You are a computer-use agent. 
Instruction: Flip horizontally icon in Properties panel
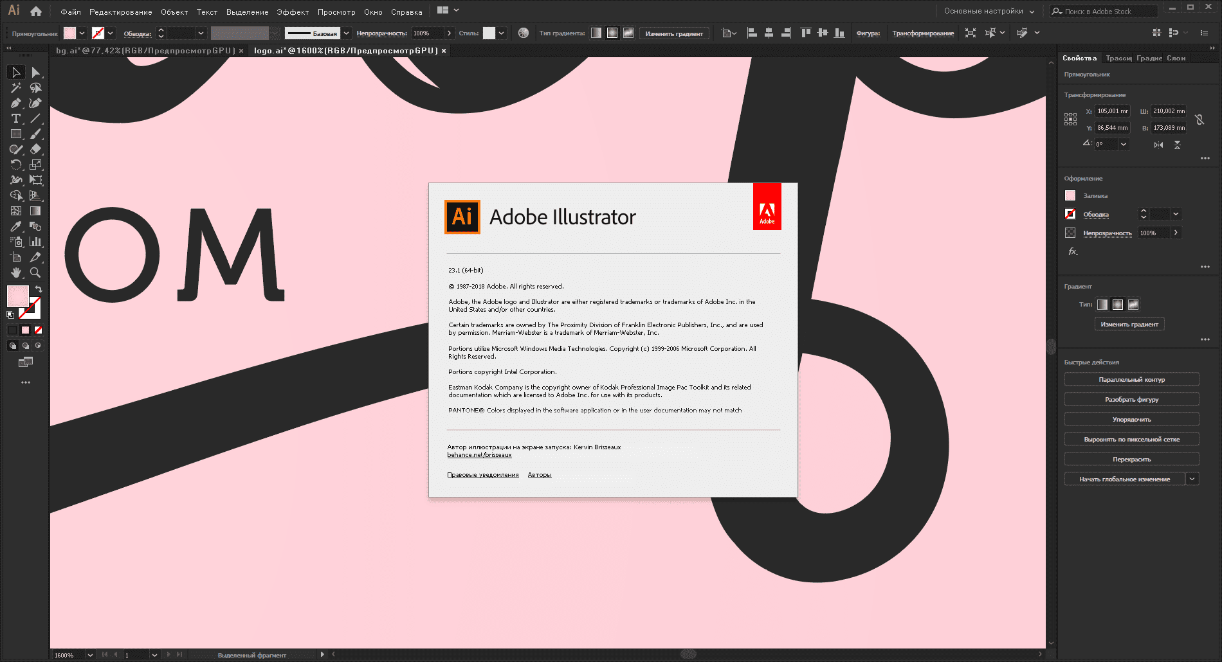(1158, 145)
